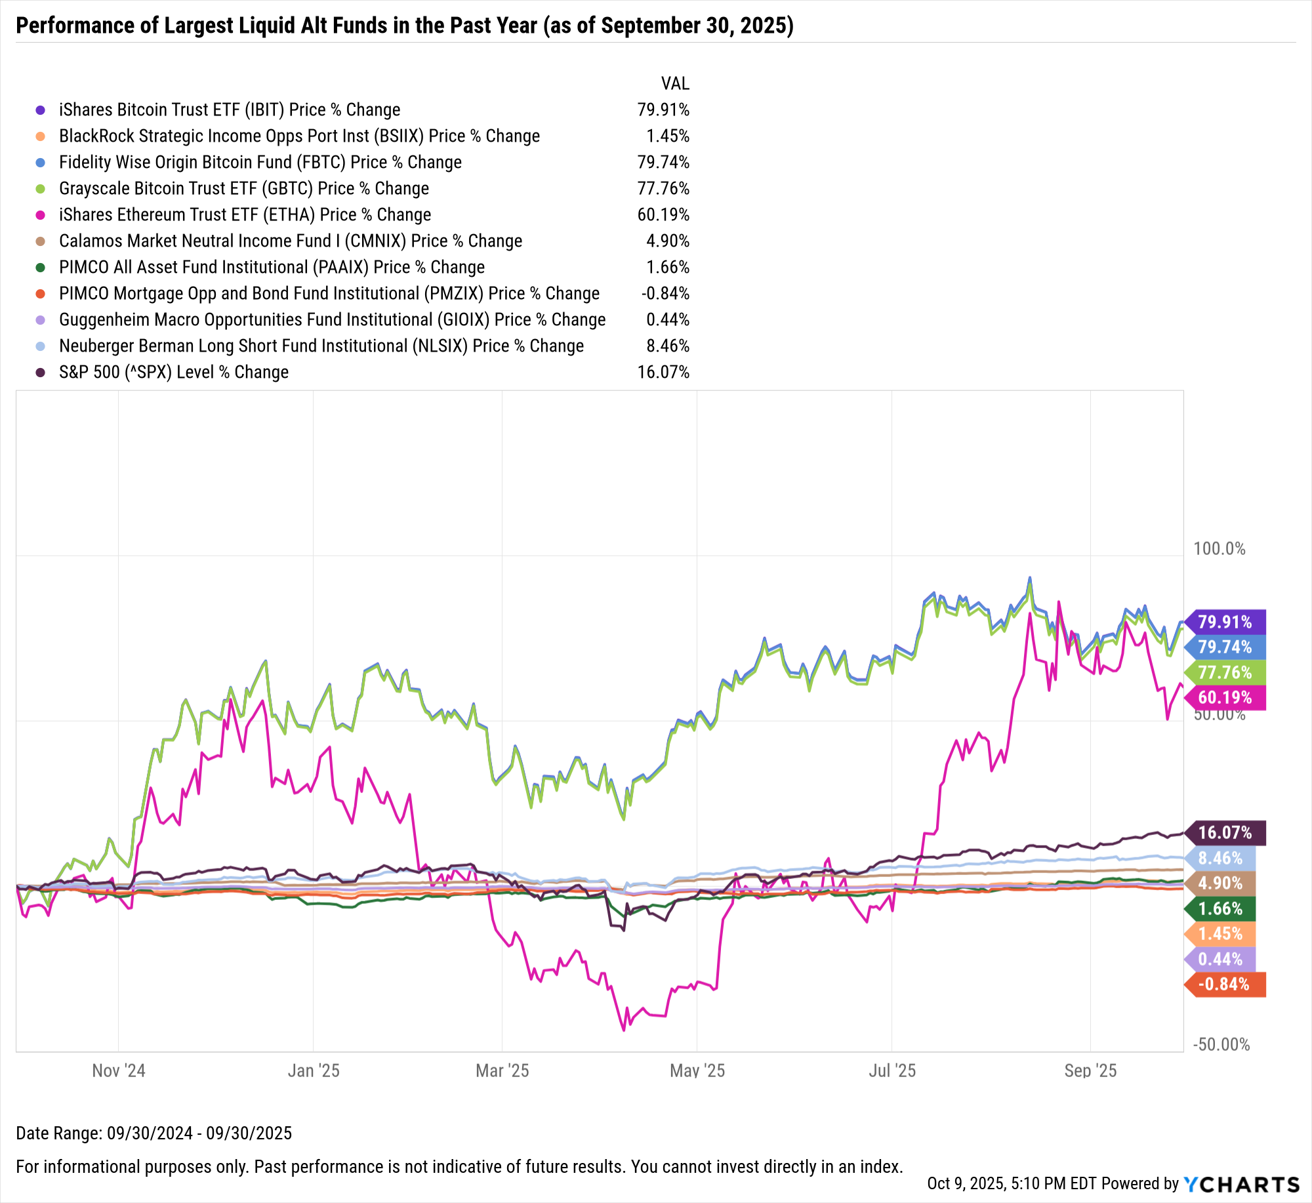The image size is (1312, 1203).
Task: Select the blue FBTC legend marker
Action: (41, 163)
